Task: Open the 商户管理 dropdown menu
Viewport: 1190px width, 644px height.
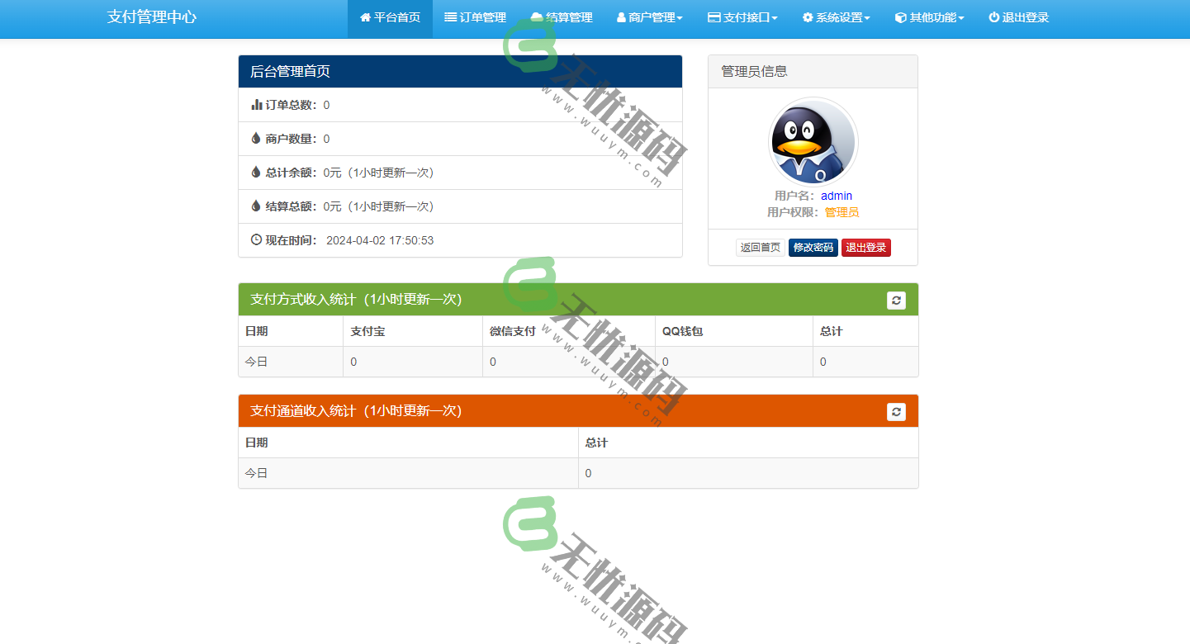Action: 651,17
